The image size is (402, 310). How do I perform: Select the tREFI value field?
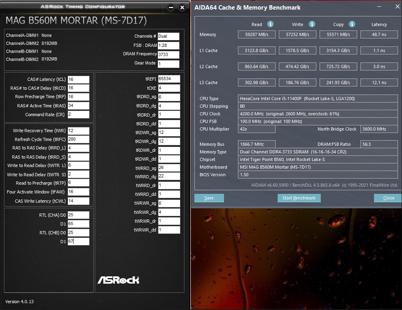point(169,79)
